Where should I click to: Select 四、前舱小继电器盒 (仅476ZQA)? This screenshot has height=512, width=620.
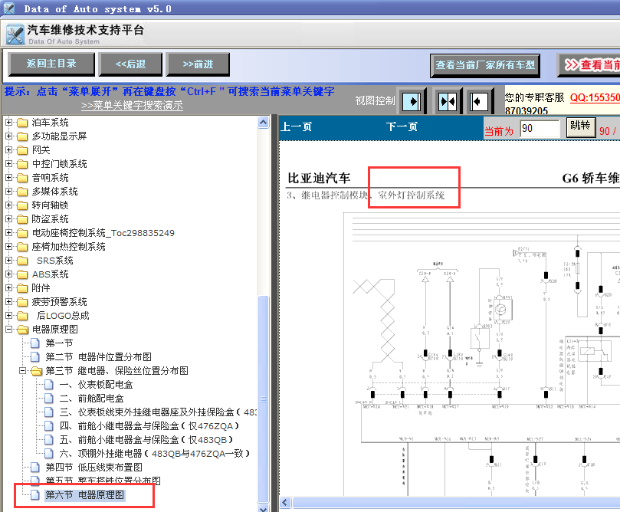[149, 426]
